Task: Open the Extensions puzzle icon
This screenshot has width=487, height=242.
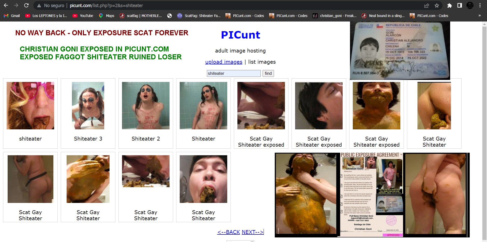Action: click(x=449, y=5)
